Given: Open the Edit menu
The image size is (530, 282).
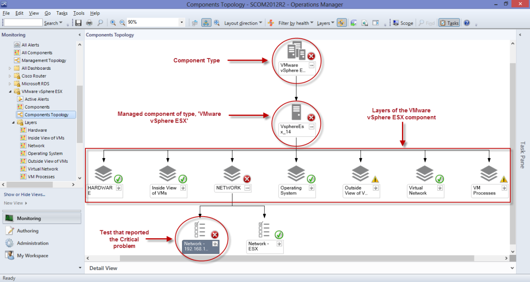Looking at the screenshot, I should point(19,13).
